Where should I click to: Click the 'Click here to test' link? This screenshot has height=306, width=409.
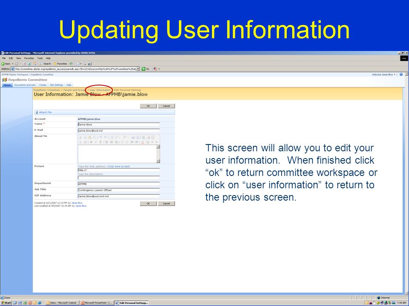tap(119, 166)
